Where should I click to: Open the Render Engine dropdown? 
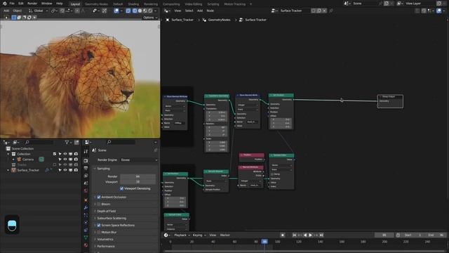(x=139, y=160)
